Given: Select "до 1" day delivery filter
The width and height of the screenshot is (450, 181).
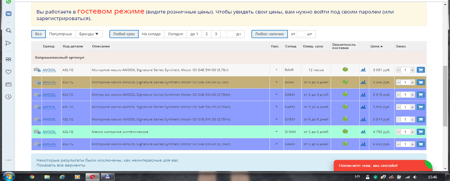Looking at the screenshot, I should [194, 34].
